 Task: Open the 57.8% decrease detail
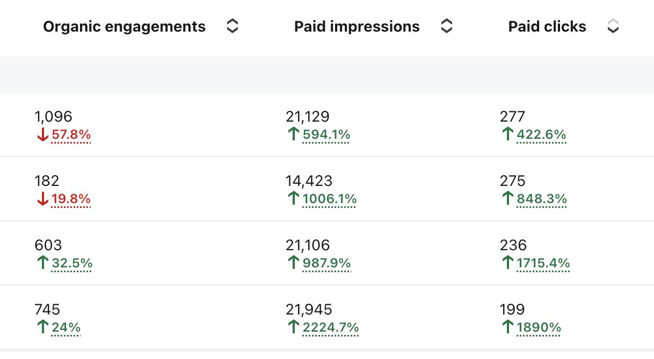[x=71, y=135]
